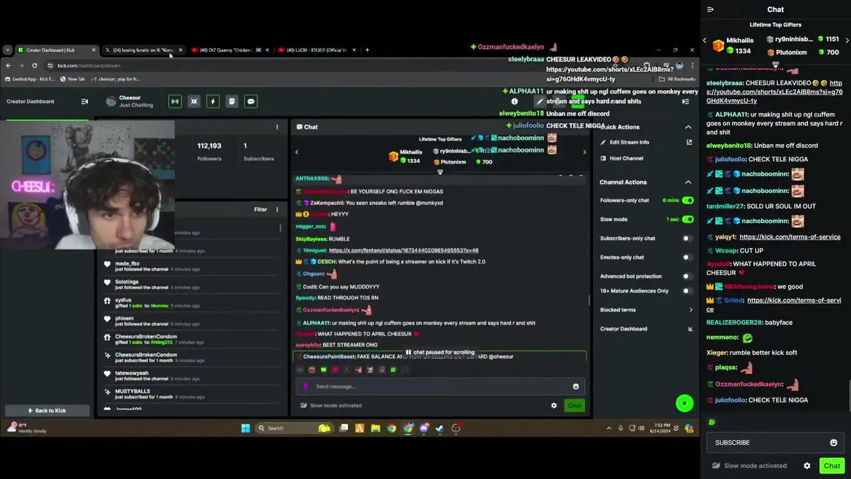Open a new browser tab
851x479 pixels.
click(x=367, y=50)
